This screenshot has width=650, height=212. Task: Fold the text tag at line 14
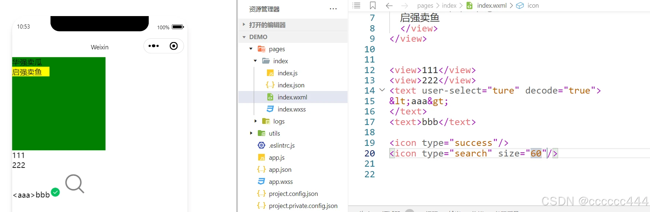click(x=382, y=90)
